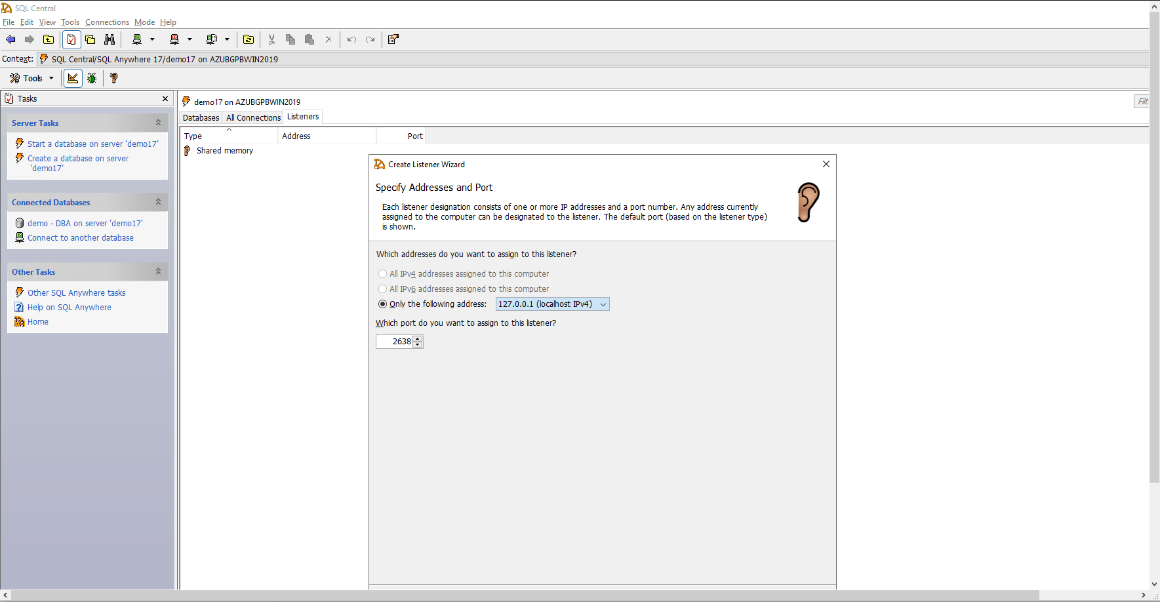This screenshot has width=1160, height=602.
Task: Open the connection profiles dropdown arrow
Action: coord(227,39)
